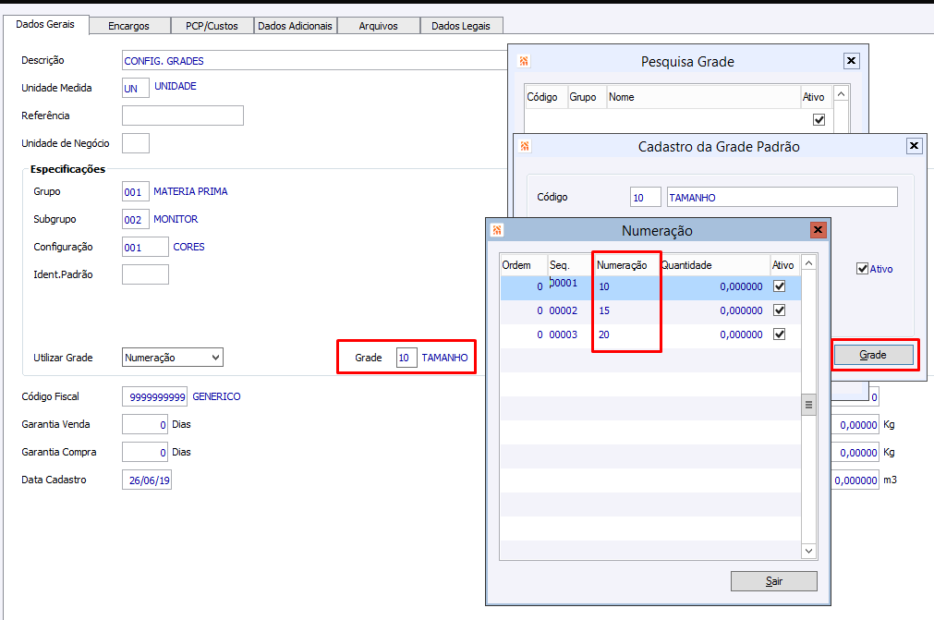This screenshot has width=934, height=620.
Task: Click Código field 10 in Cadastro da Grade Padrão
Action: click(646, 197)
